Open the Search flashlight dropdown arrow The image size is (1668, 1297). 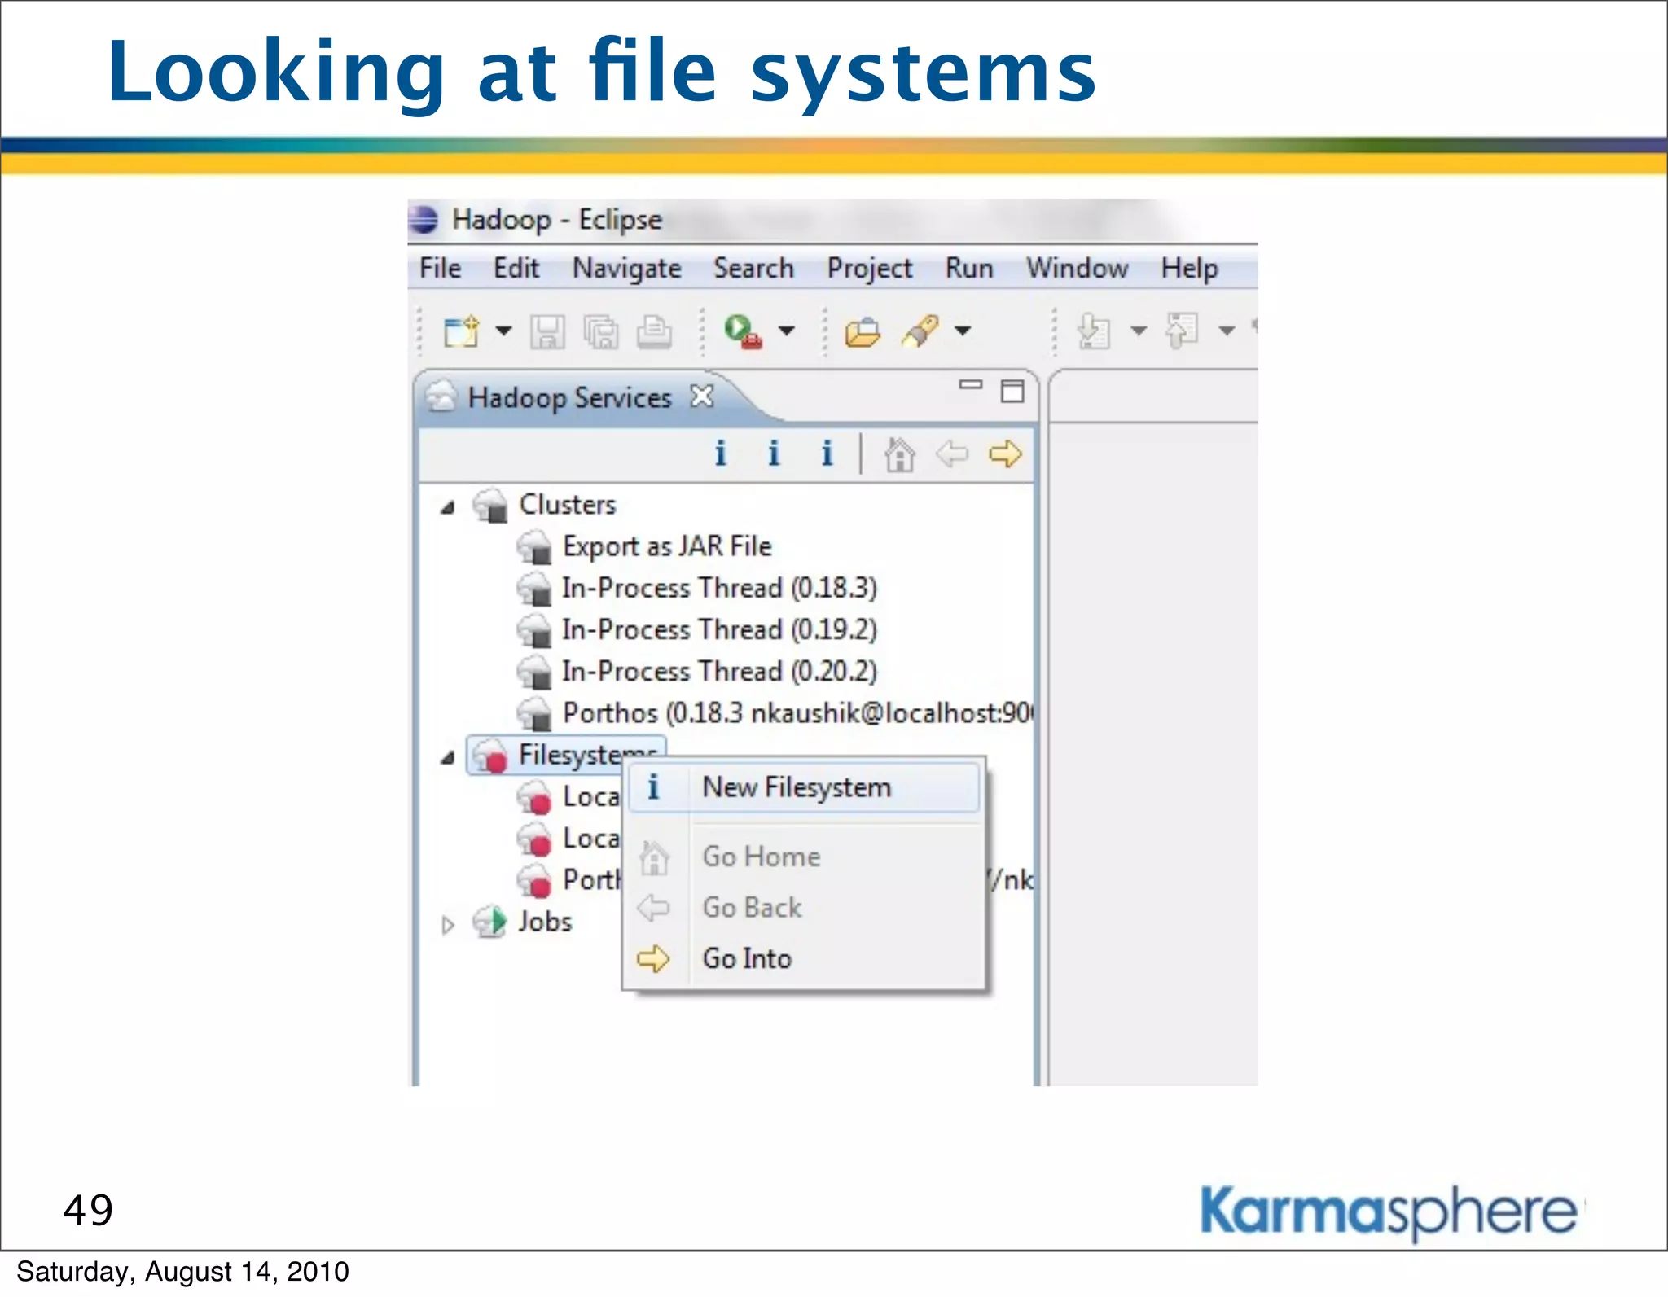963,331
